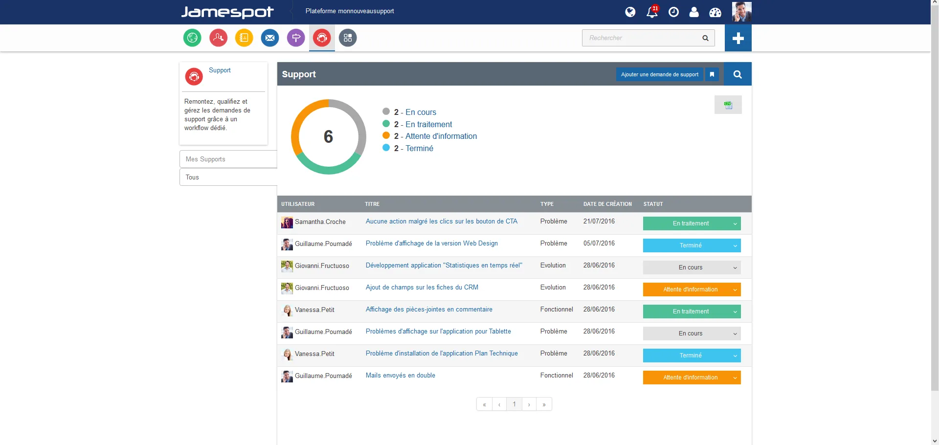Open the red Support app icon

(x=322, y=38)
